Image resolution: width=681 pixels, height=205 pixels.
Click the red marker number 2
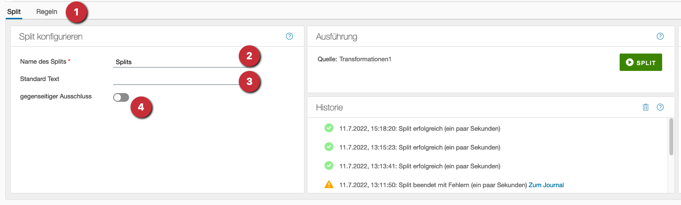pos(249,56)
